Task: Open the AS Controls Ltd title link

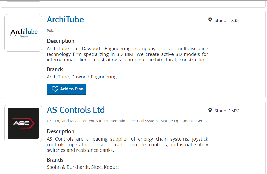Action: pos(76,110)
